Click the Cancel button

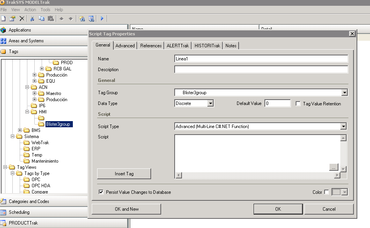[x=329, y=209]
